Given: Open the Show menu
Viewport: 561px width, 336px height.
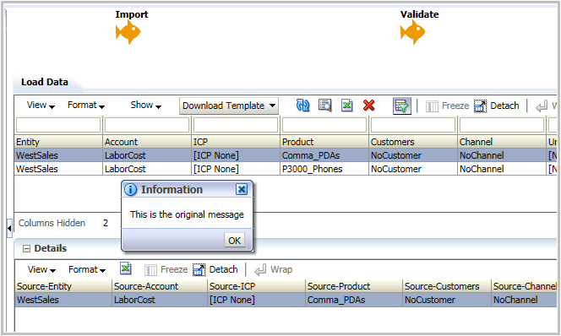Looking at the screenshot, I should tap(145, 105).
